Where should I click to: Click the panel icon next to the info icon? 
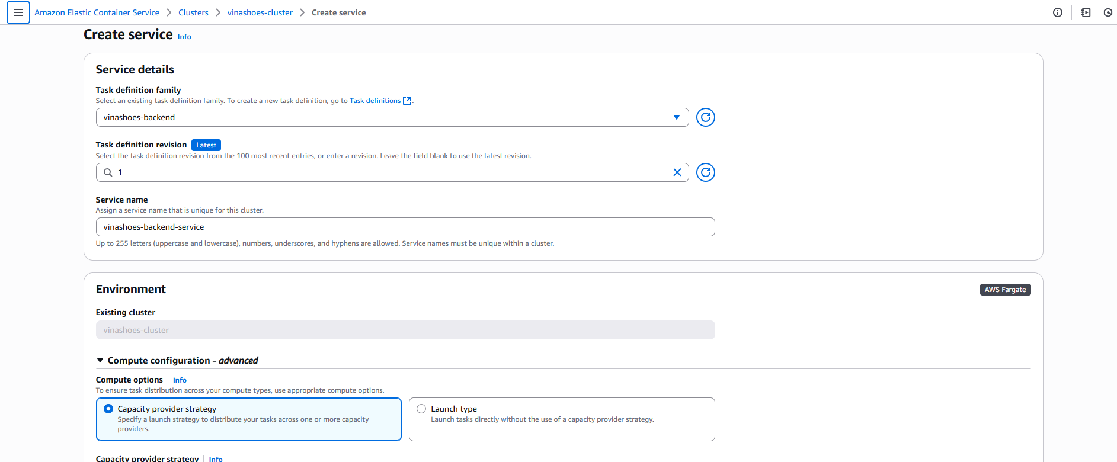[1085, 12]
